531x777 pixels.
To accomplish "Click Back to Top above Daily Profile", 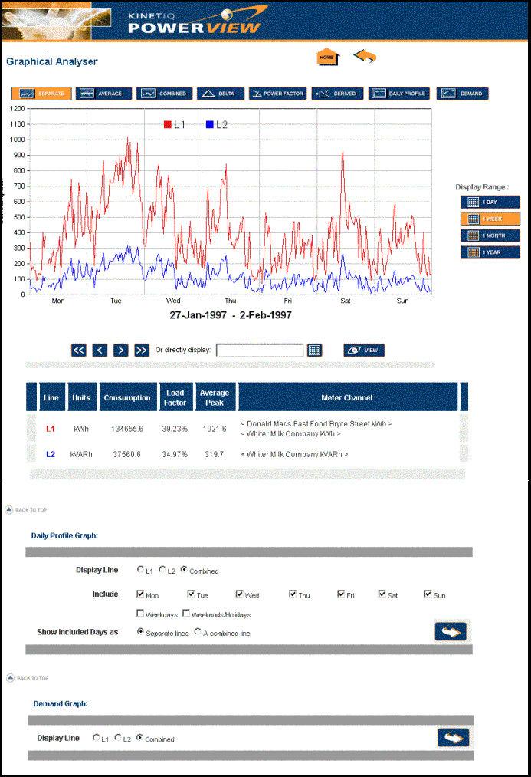I will pos(26,510).
